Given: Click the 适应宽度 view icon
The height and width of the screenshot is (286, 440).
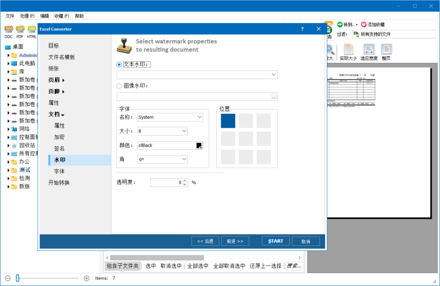Looking at the screenshot, I should (x=369, y=49).
